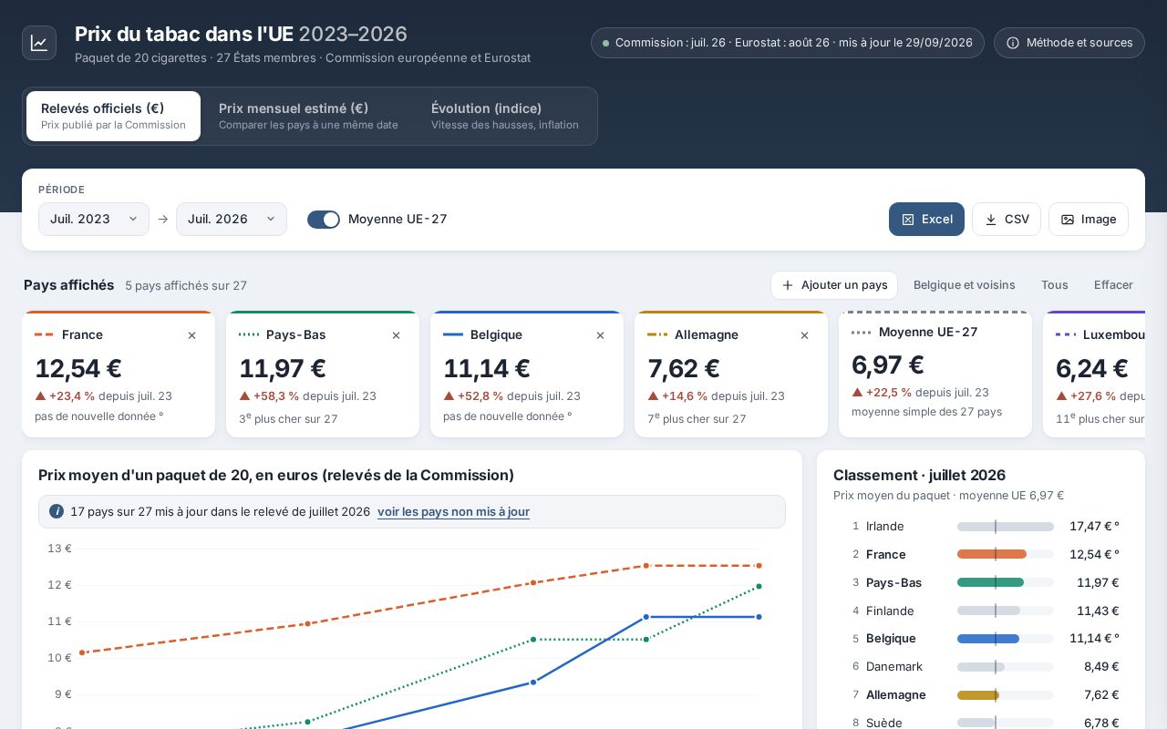Click Irlande's price bar in ranking

tap(1006, 527)
